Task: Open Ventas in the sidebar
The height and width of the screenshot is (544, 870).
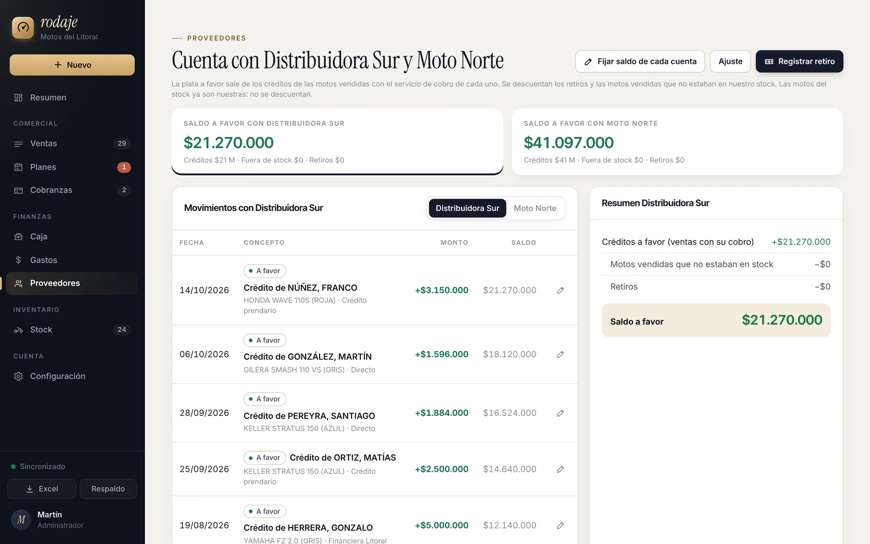Action: [72, 144]
